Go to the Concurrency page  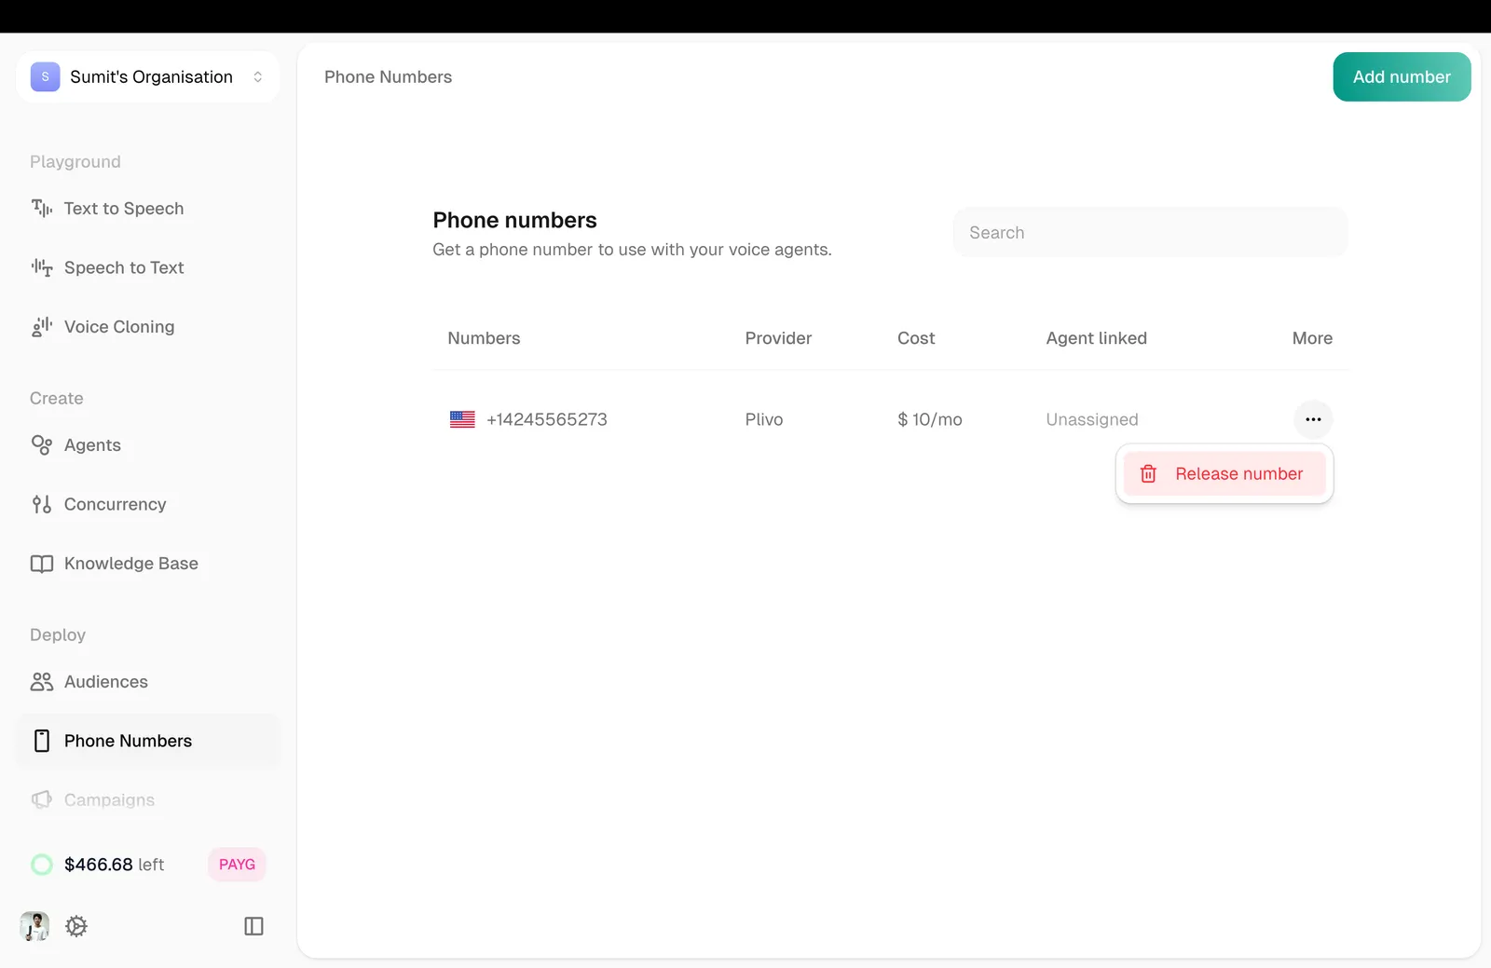click(x=116, y=504)
